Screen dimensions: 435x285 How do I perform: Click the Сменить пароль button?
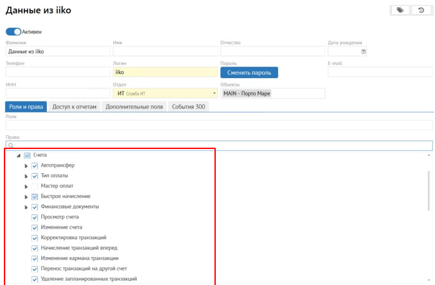click(249, 73)
